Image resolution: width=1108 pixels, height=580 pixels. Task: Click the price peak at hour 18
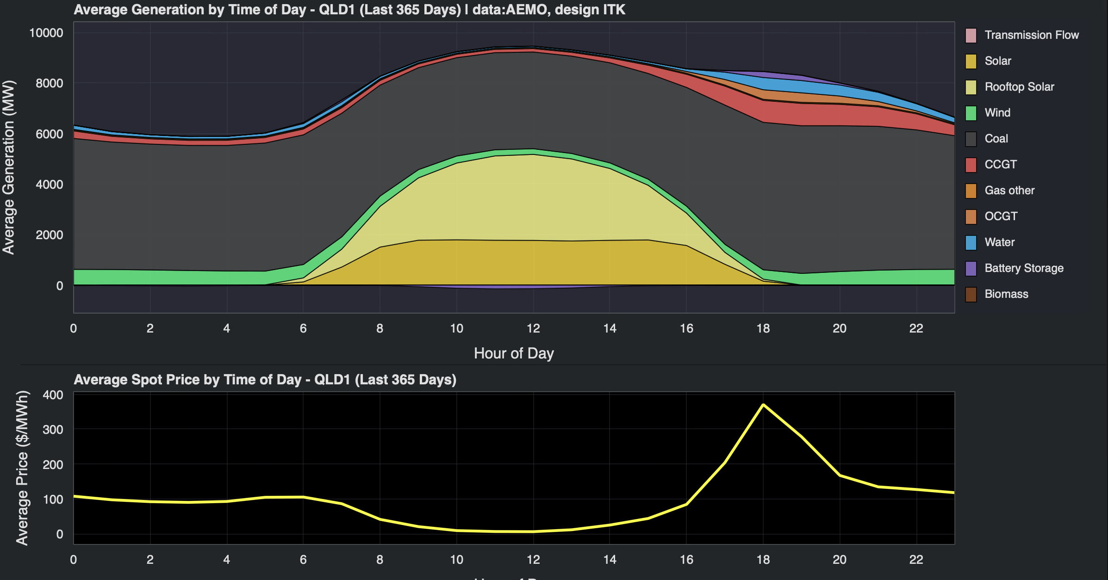point(763,405)
